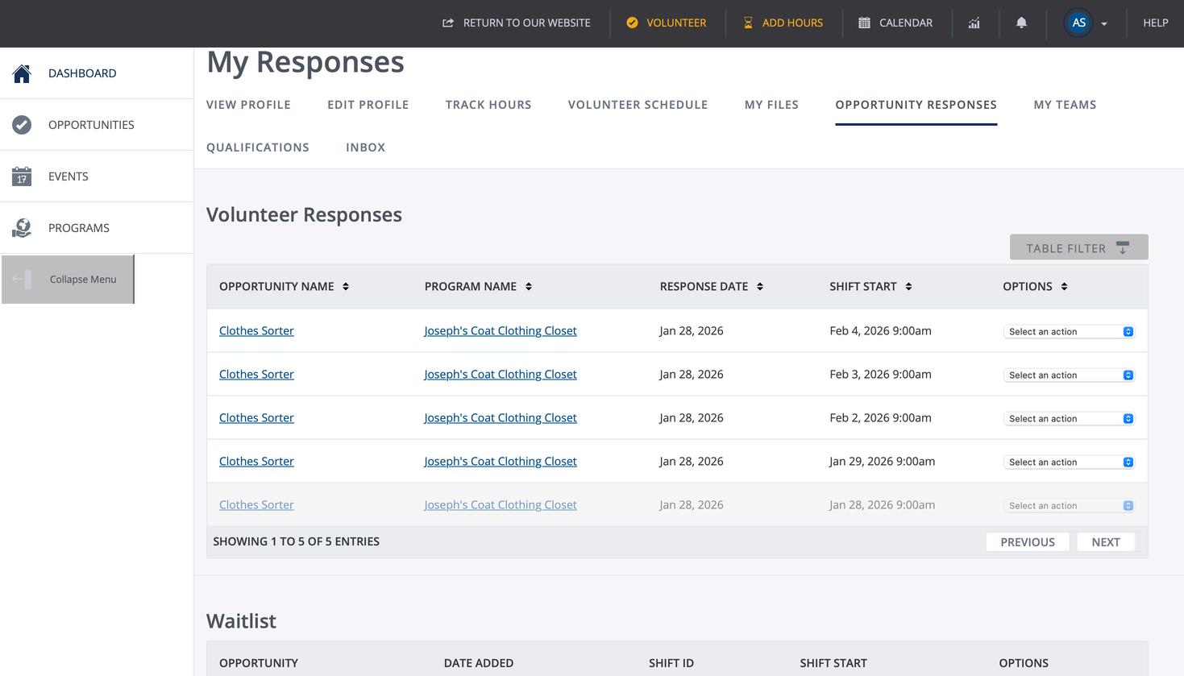The width and height of the screenshot is (1184, 676).
Task: Open Joseph's Coat Clothing Closet for Feb 3 shift
Action: coord(501,375)
